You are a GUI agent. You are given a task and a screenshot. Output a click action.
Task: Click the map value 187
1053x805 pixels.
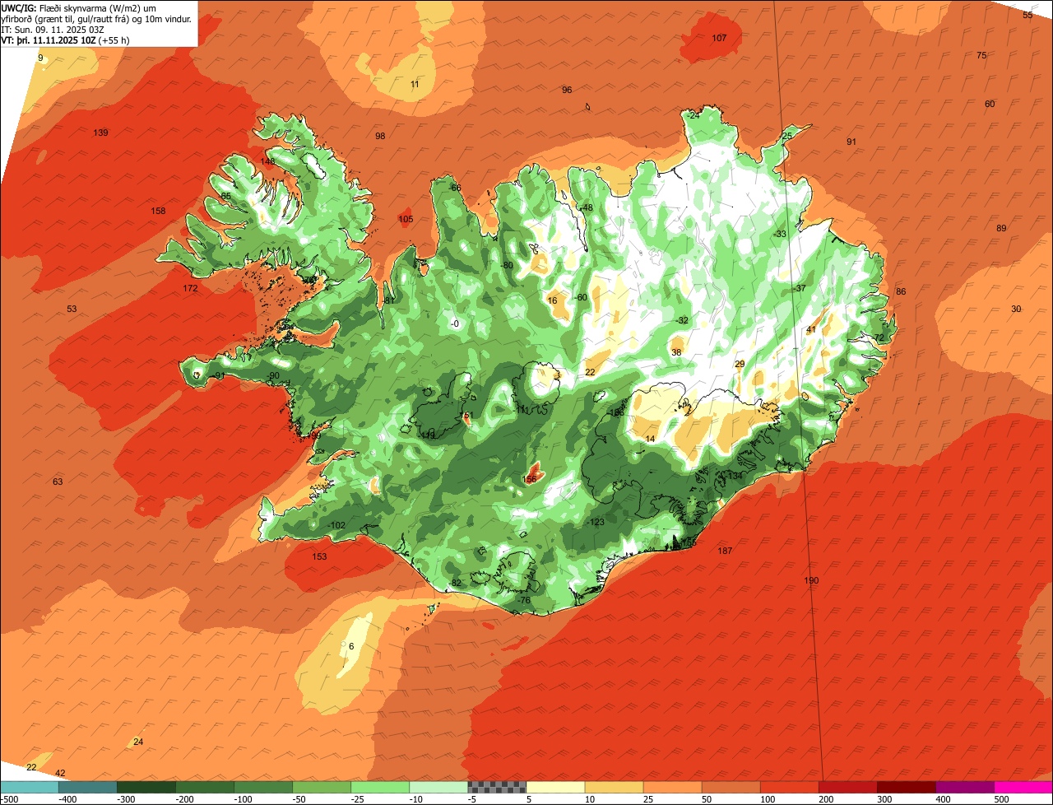coord(725,551)
